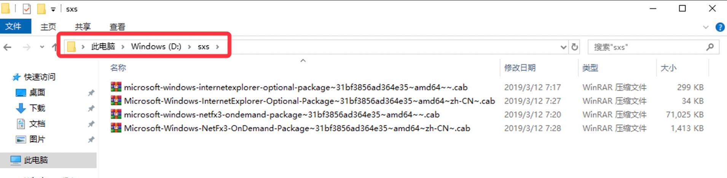This screenshot has height=178, width=727.
Task: Click the new folder icon in title bar
Action: point(41,8)
